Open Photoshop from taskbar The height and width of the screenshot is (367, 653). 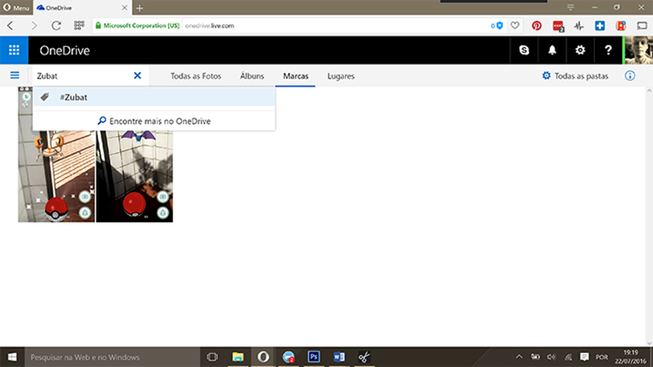coord(314,357)
